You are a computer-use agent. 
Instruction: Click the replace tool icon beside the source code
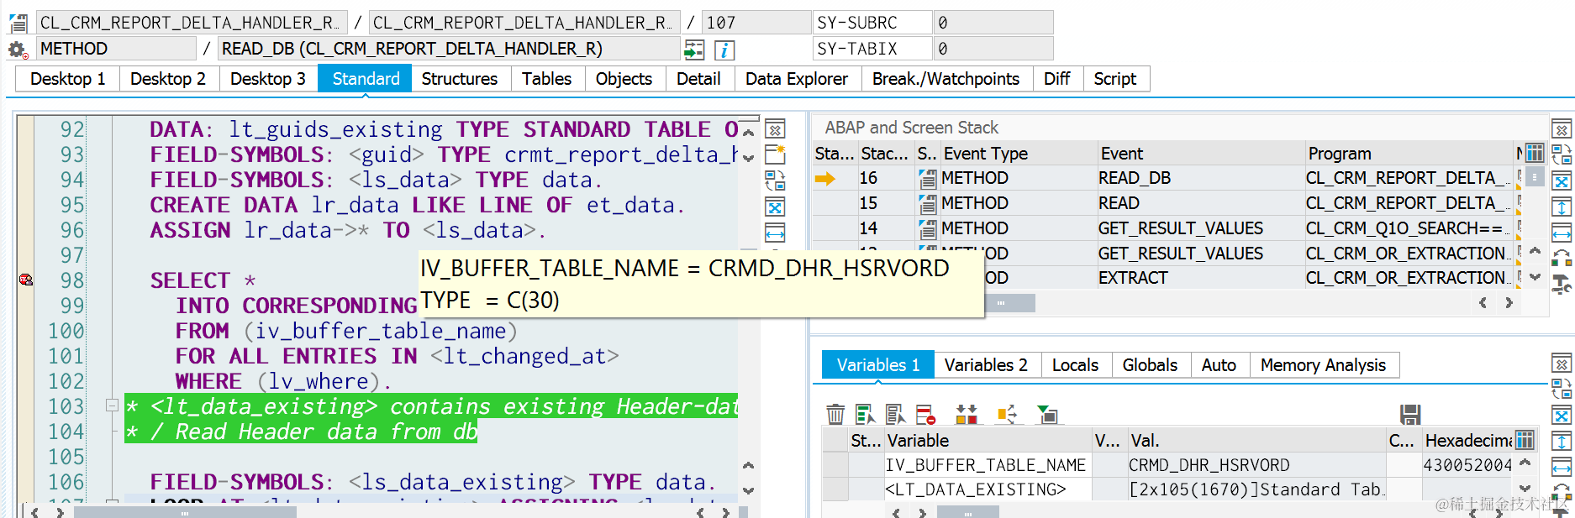click(775, 181)
